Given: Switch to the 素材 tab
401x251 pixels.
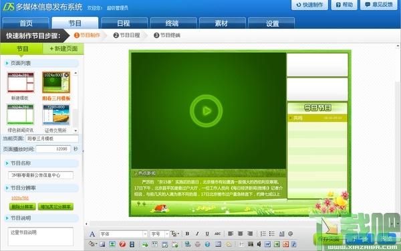Looking at the screenshot, I should (x=221, y=23).
